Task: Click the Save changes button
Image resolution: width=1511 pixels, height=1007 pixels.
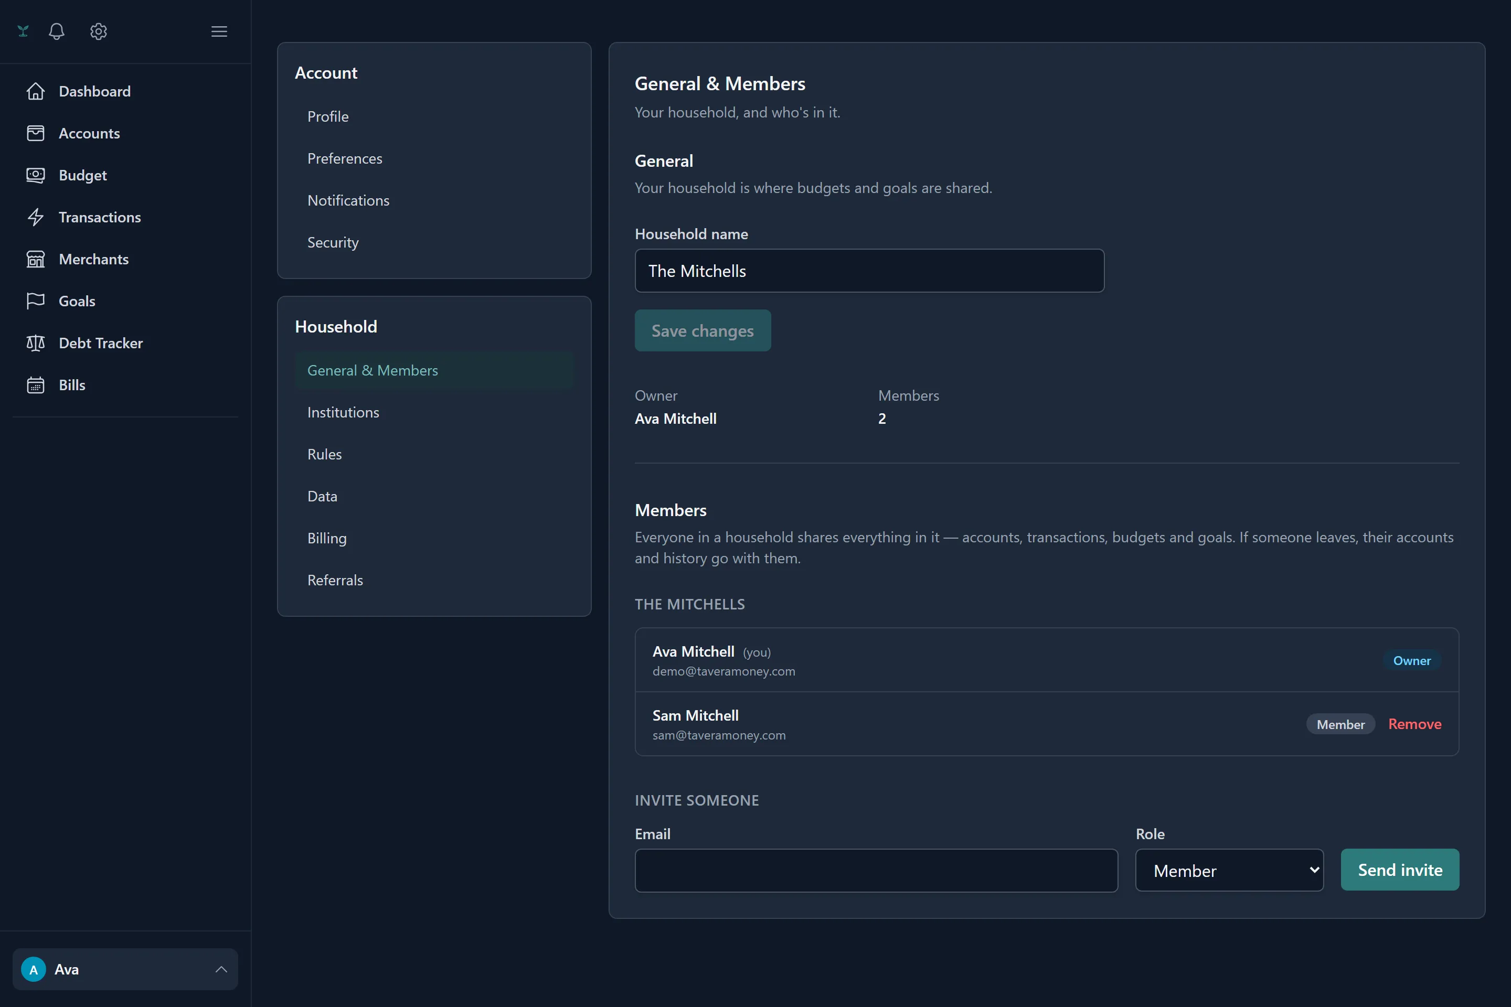Action: (x=702, y=331)
